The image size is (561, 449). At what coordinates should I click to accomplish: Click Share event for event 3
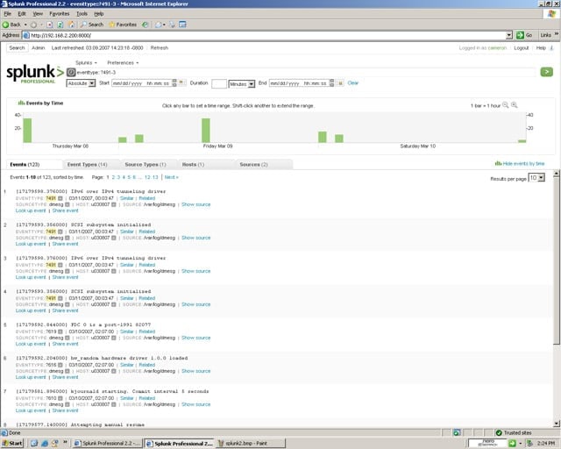pyautogui.click(x=65, y=277)
